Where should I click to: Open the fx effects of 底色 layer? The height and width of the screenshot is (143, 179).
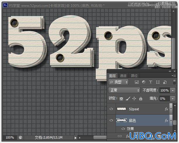pos(166,120)
